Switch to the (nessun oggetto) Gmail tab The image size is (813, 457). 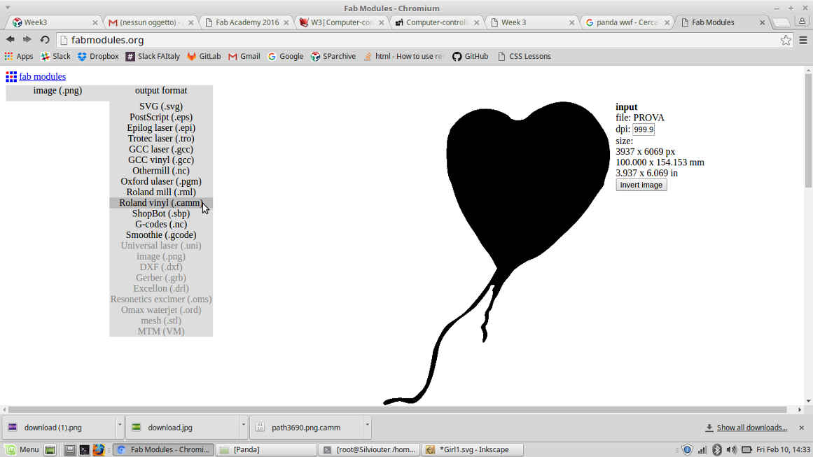[x=151, y=22]
